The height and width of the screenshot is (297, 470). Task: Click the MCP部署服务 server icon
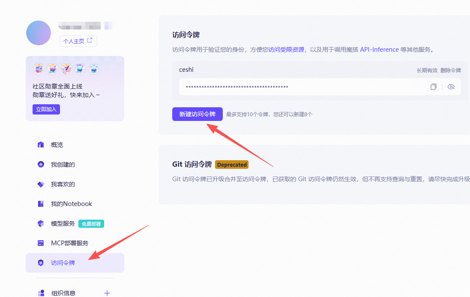click(x=41, y=243)
